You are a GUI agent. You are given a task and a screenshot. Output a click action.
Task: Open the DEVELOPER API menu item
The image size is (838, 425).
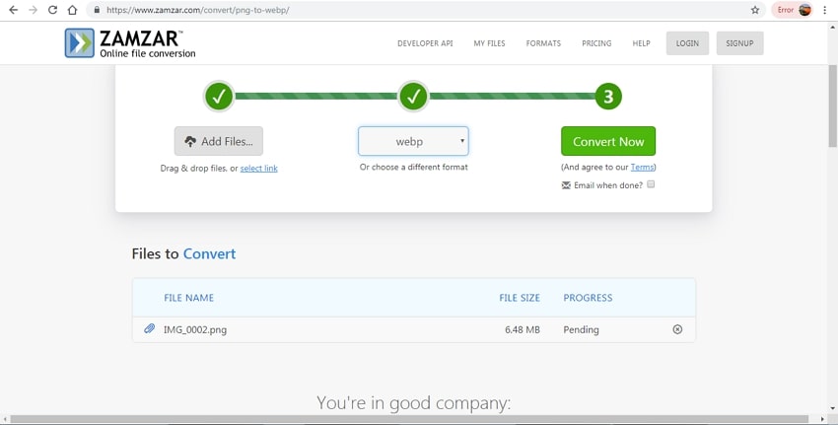[x=425, y=43]
